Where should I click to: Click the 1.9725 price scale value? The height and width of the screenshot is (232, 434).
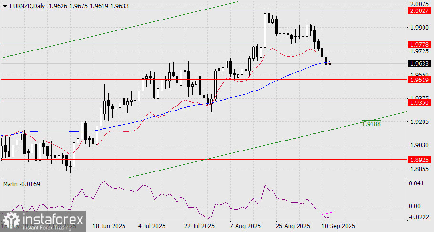click(x=420, y=51)
